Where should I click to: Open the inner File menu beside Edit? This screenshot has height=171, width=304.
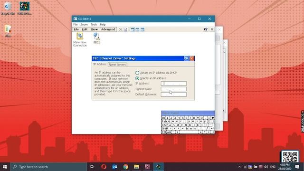pyautogui.click(x=76, y=29)
